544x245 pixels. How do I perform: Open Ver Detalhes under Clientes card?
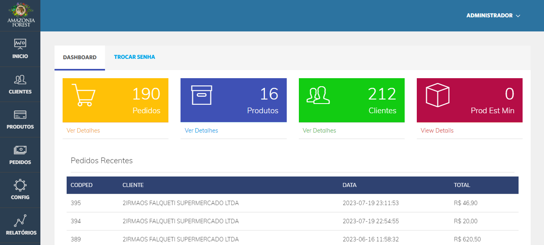click(x=319, y=131)
